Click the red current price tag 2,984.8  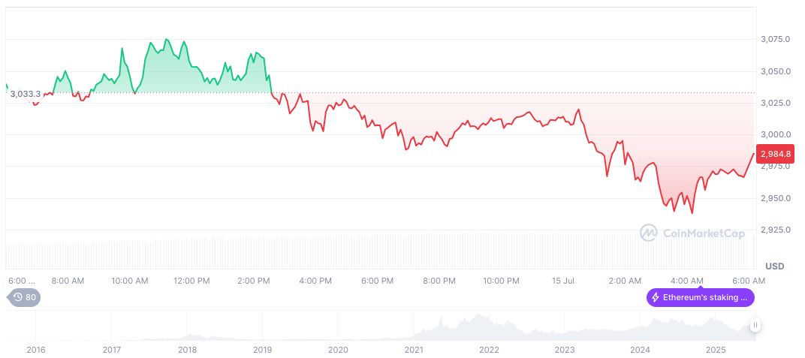[775, 154]
